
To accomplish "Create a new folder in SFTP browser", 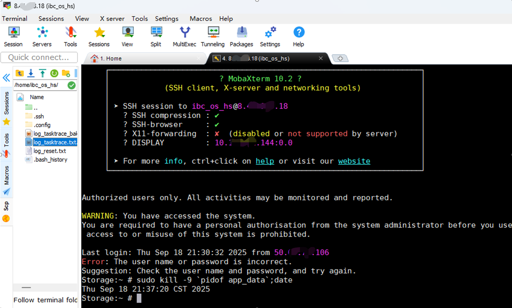I will coord(66,73).
